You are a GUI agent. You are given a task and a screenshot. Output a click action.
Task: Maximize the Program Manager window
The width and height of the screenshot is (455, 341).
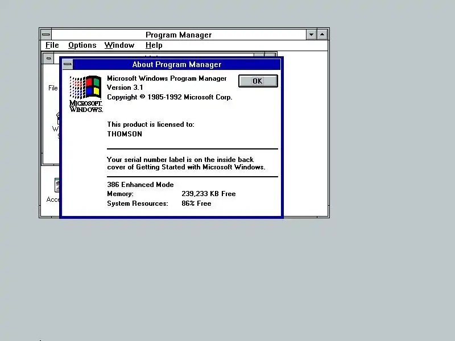[322, 35]
